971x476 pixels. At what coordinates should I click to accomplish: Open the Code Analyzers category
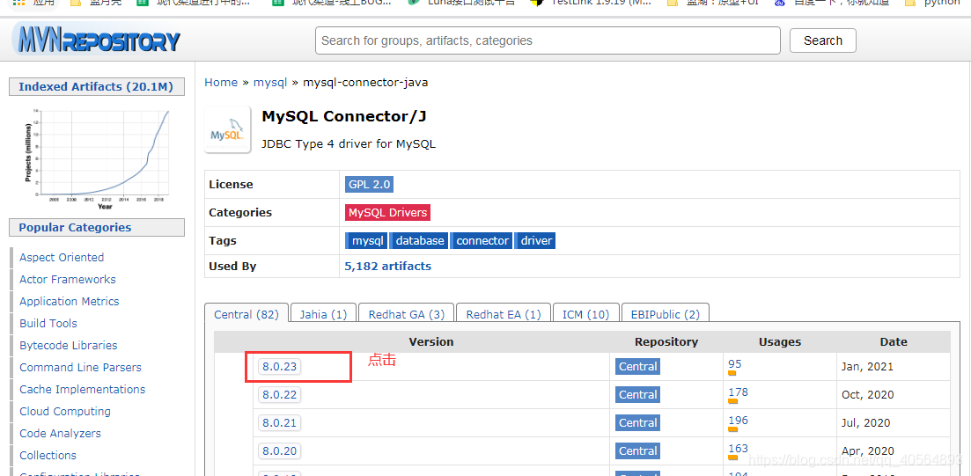pyautogui.click(x=60, y=433)
